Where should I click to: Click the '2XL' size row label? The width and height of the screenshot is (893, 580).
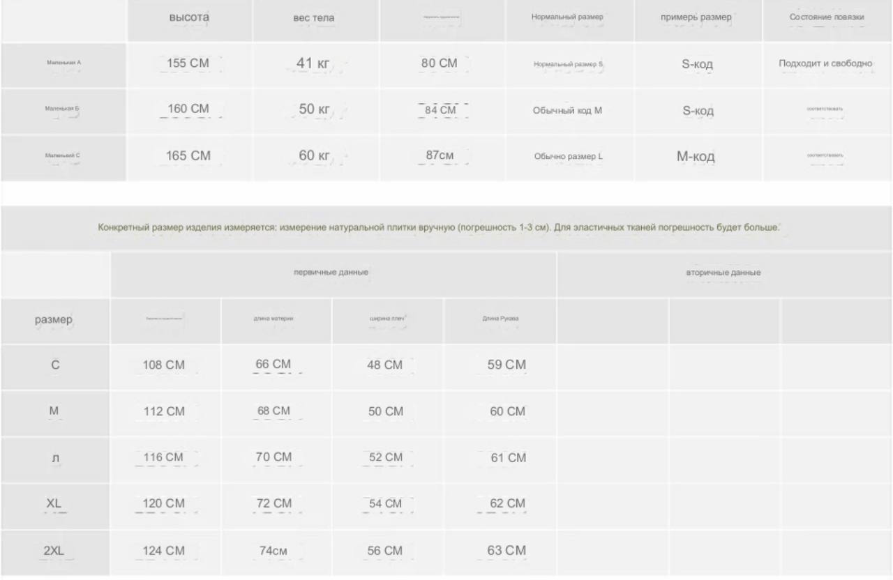pyautogui.click(x=54, y=551)
